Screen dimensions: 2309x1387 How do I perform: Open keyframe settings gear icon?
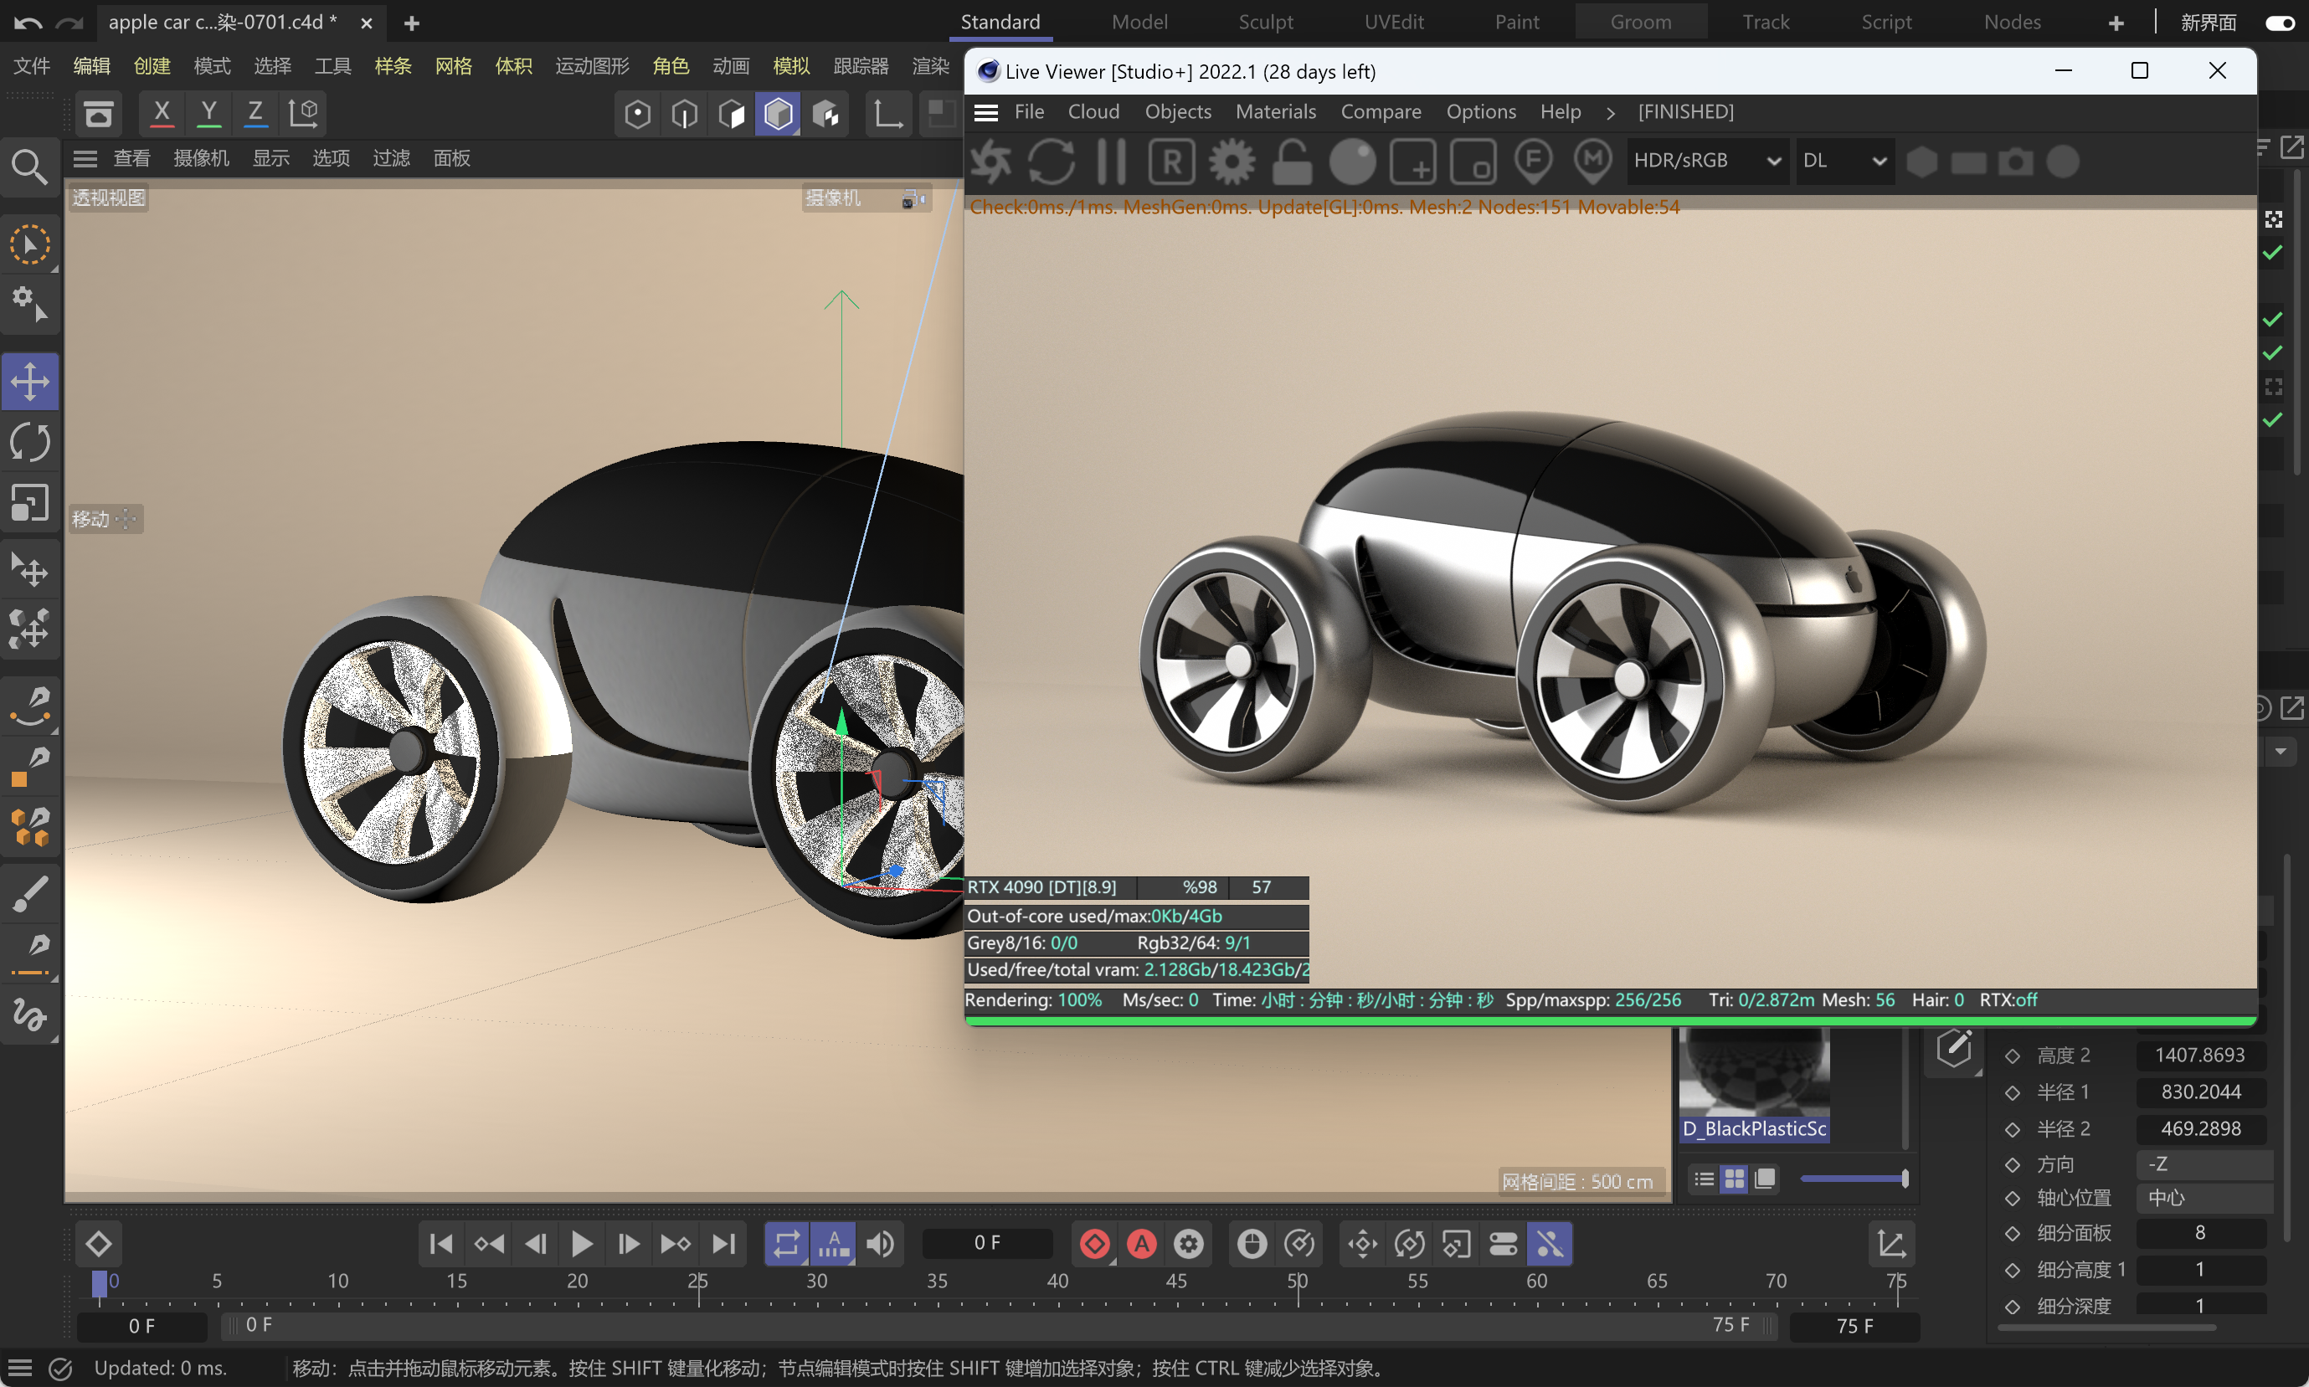(x=1188, y=1244)
